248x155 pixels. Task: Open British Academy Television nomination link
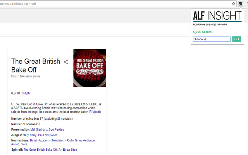[x=47, y=140]
